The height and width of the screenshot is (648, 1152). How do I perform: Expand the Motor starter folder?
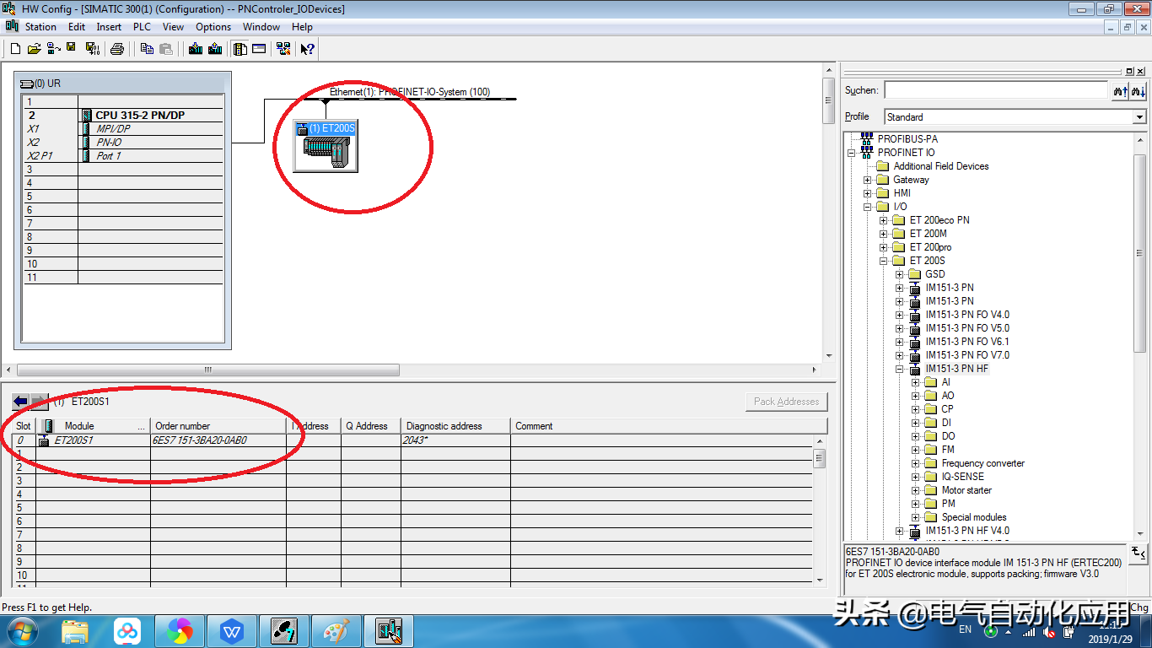coord(915,490)
